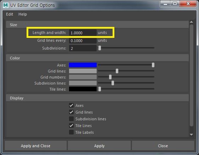
Task: Open the Help menu
Action: 23,14
